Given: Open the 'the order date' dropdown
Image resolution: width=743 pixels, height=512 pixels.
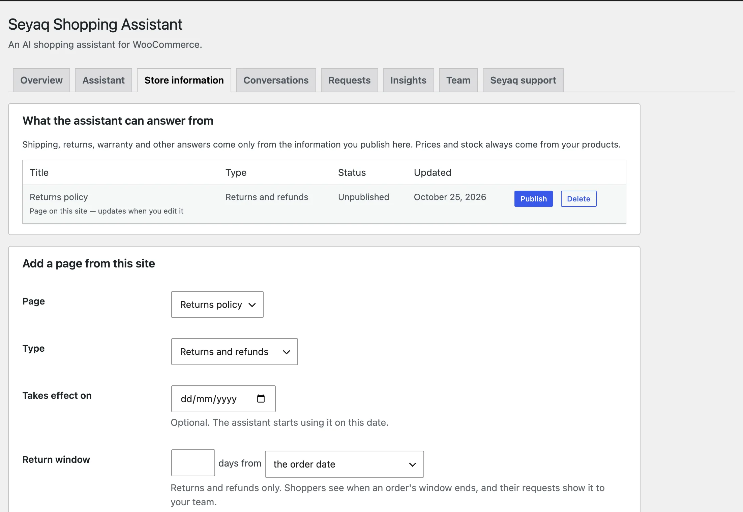Looking at the screenshot, I should (345, 464).
